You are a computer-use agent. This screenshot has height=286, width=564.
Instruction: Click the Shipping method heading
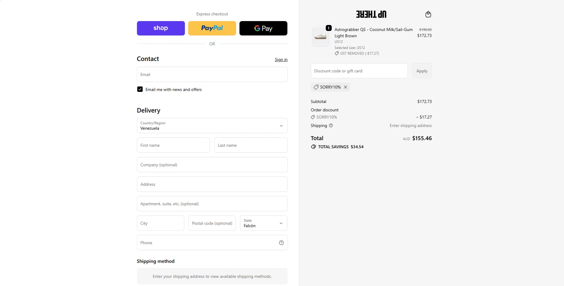(x=156, y=261)
